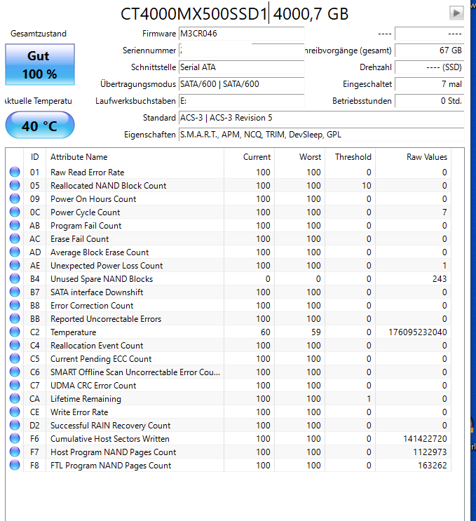Image resolution: width=476 pixels, height=521 pixels.
Task: Click the status orb for Reported Uncorrectable Errors
Action: pyautogui.click(x=15, y=318)
